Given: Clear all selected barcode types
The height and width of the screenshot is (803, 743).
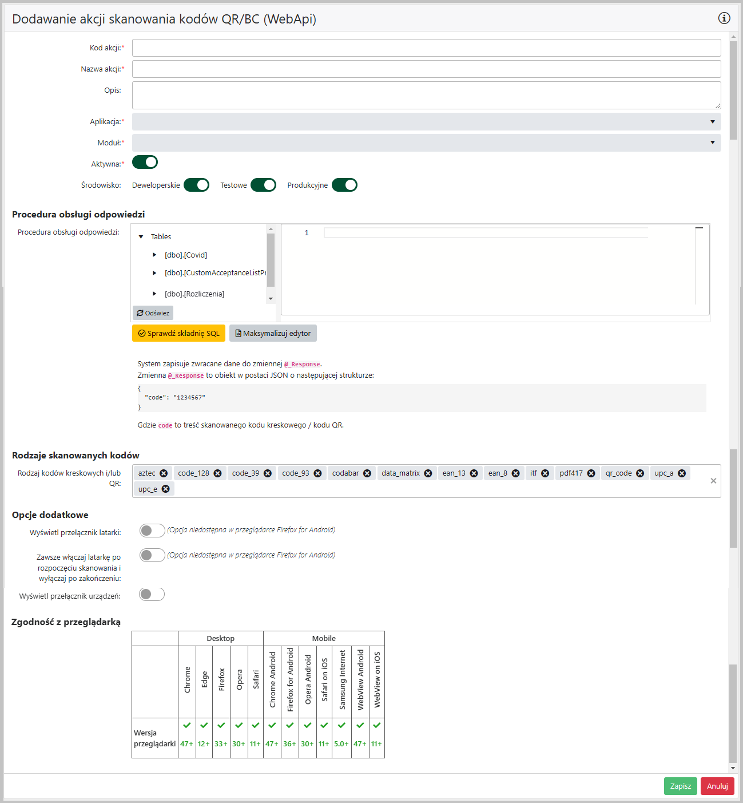Looking at the screenshot, I should tap(713, 481).
